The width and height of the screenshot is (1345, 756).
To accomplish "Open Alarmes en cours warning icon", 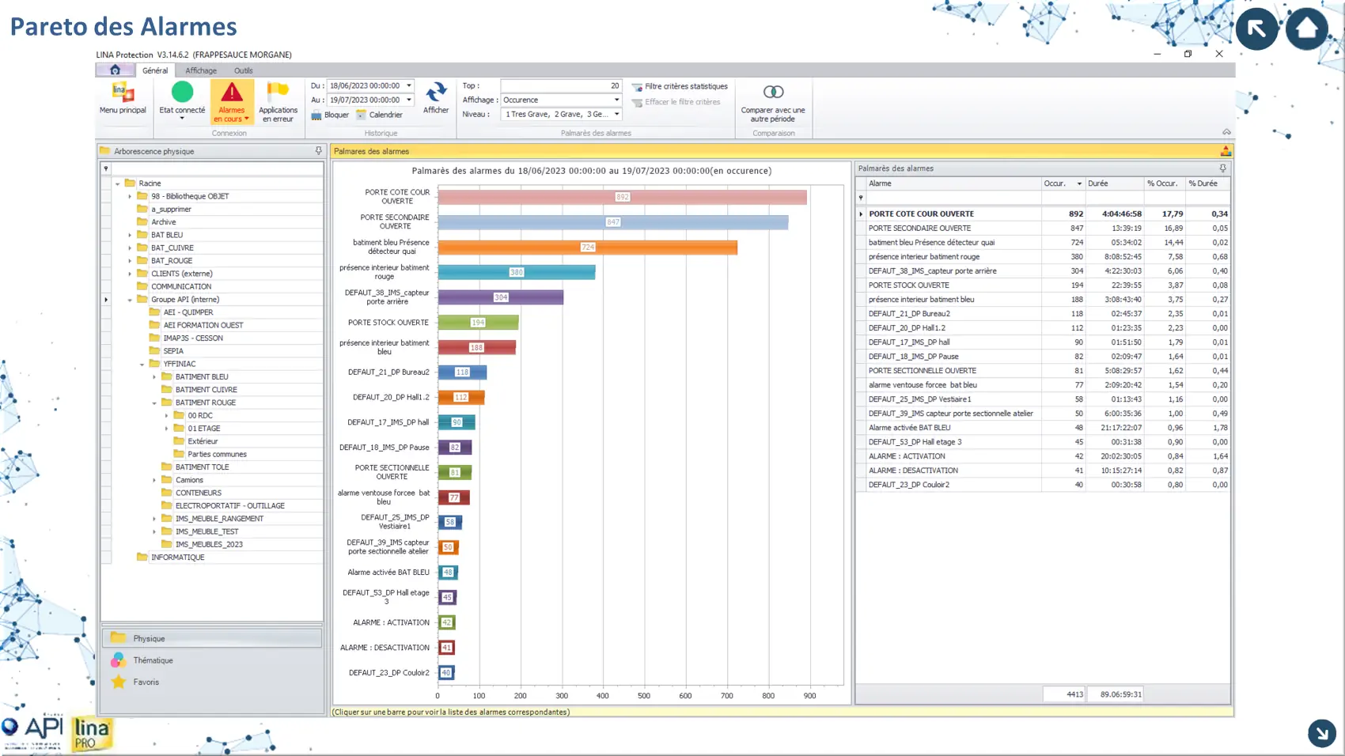I will click(x=231, y=93).
